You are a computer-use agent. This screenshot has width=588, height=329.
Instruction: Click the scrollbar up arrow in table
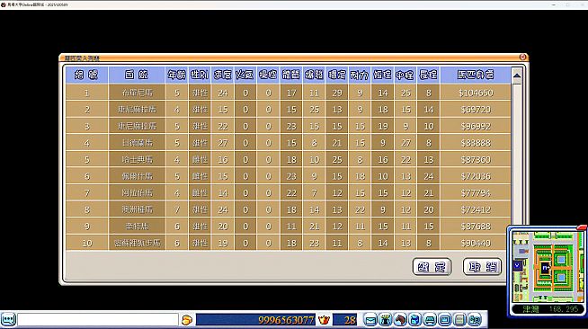pyautogui.click(x=517, y=76)
